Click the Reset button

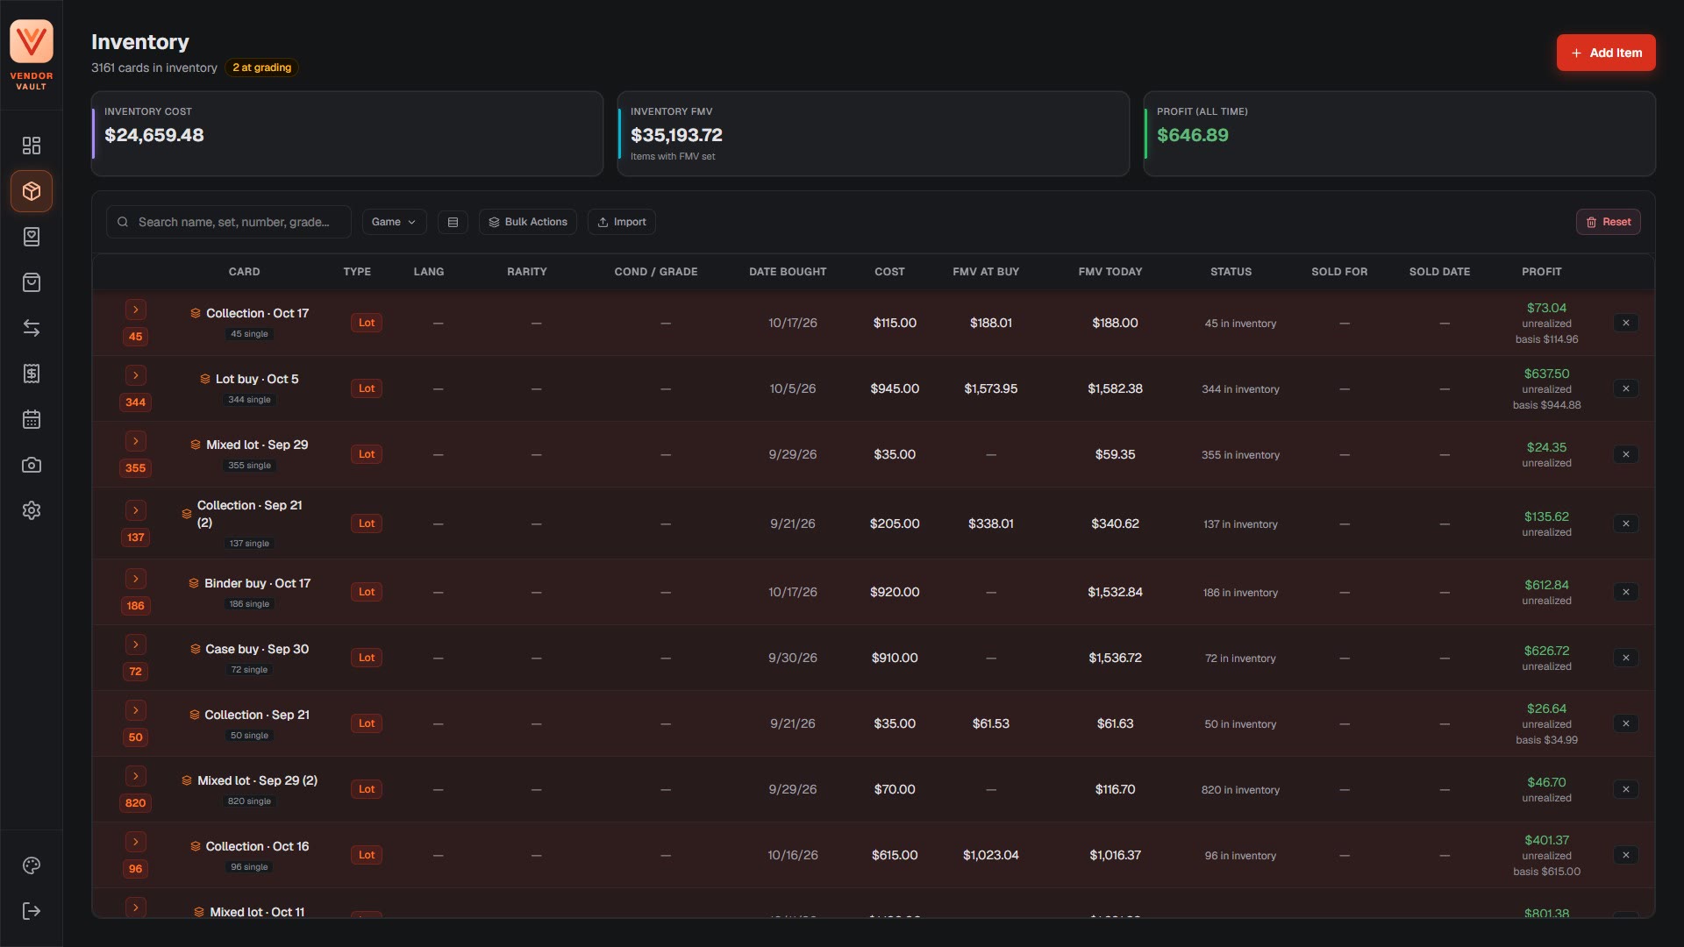(1609, 222)
